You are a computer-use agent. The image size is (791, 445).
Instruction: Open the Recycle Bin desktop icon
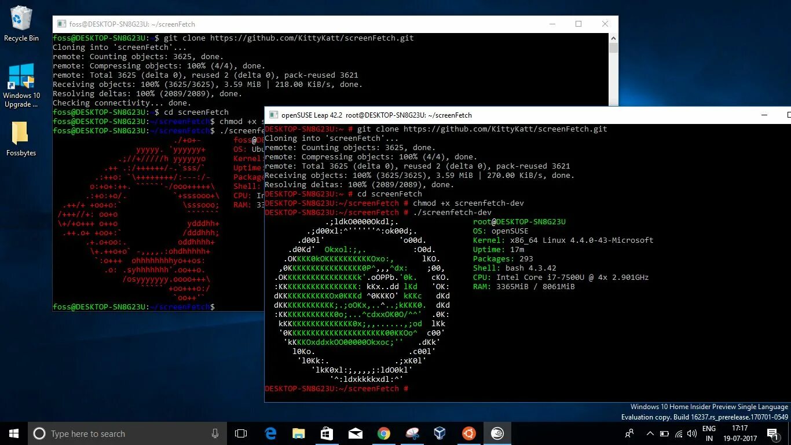[21, 23]
